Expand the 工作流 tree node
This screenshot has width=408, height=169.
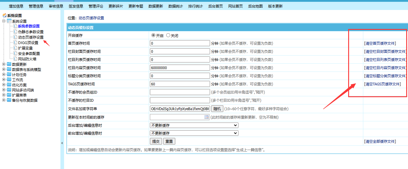[4, 80]
